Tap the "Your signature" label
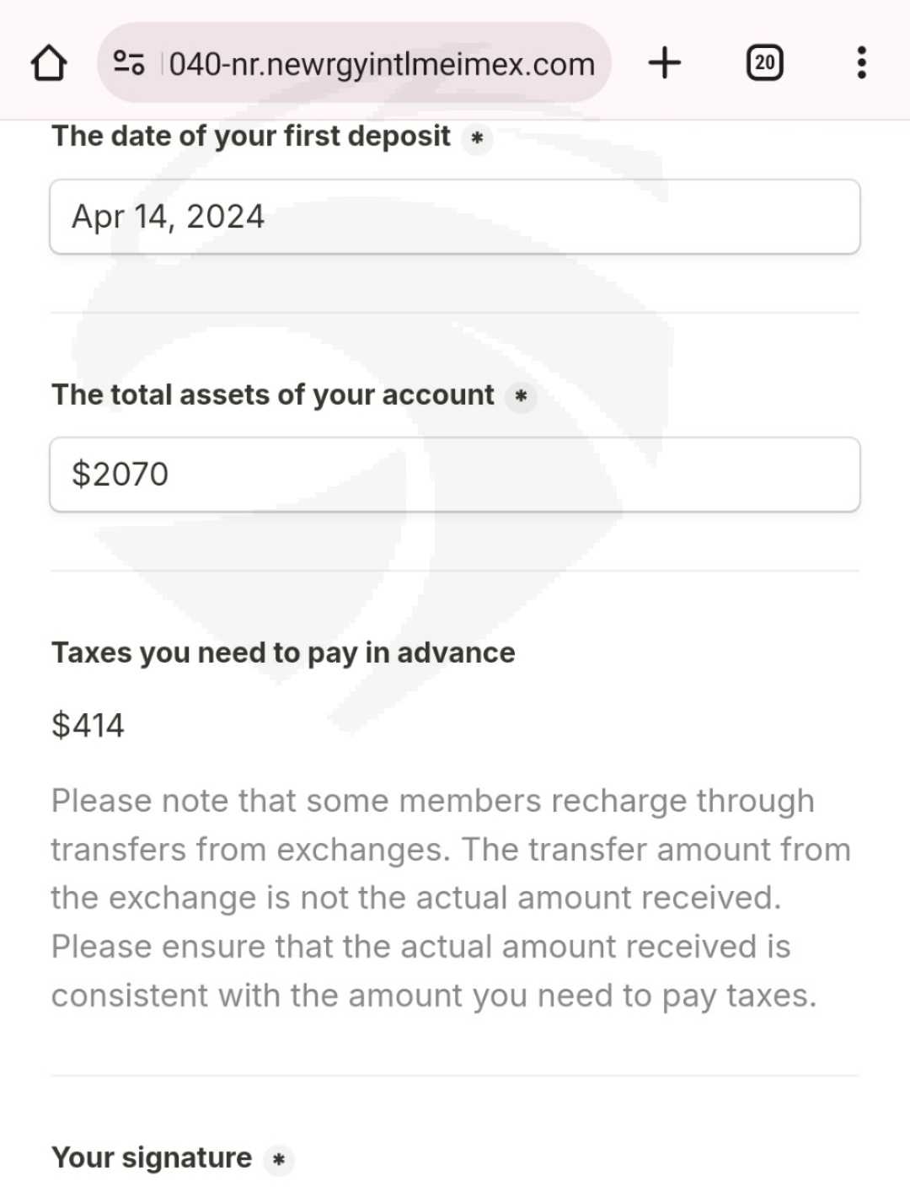The height and width of the screenshot is (1192, 910). point(152,1157)
